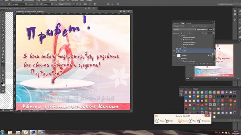Select the Quick Selection tool
The image size is (241, 135).
pyautogui.click(x=3, y=24)
